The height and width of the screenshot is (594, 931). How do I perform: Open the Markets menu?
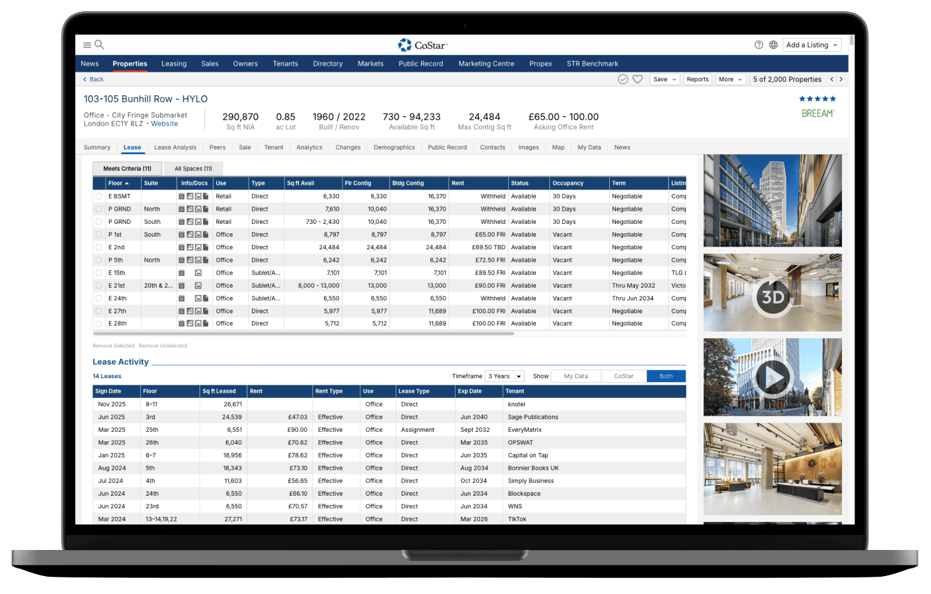pyautogui.click(x=370, y=64)
